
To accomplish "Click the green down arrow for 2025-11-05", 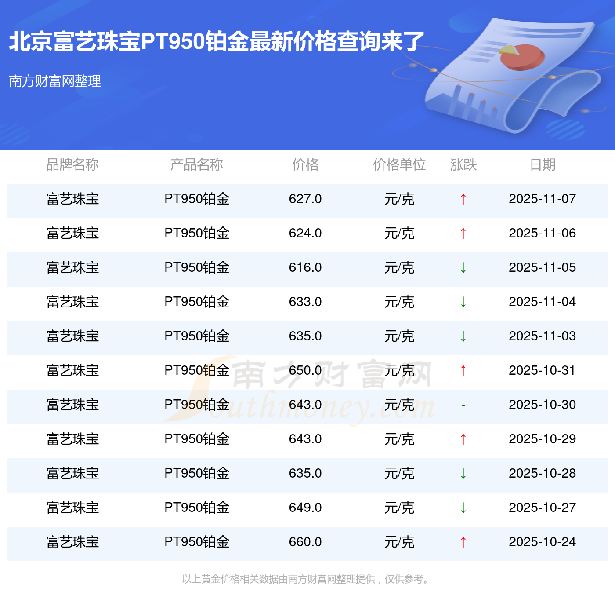I will pos(463,268).
